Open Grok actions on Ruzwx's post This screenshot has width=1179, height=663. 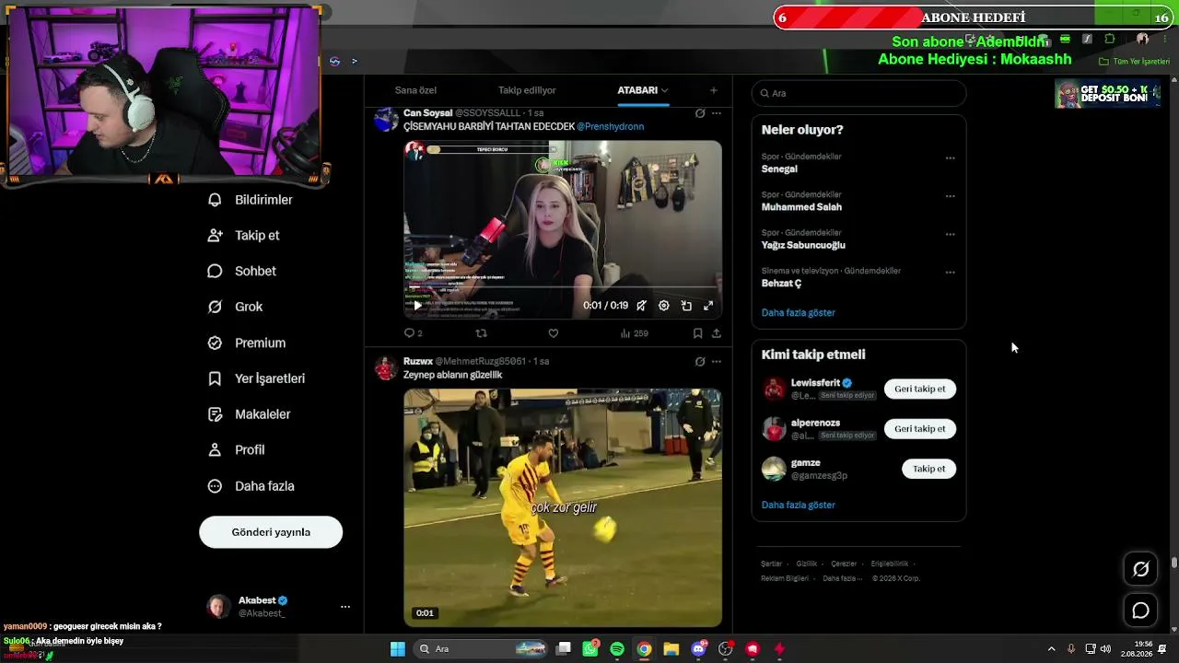coord(700,362)
